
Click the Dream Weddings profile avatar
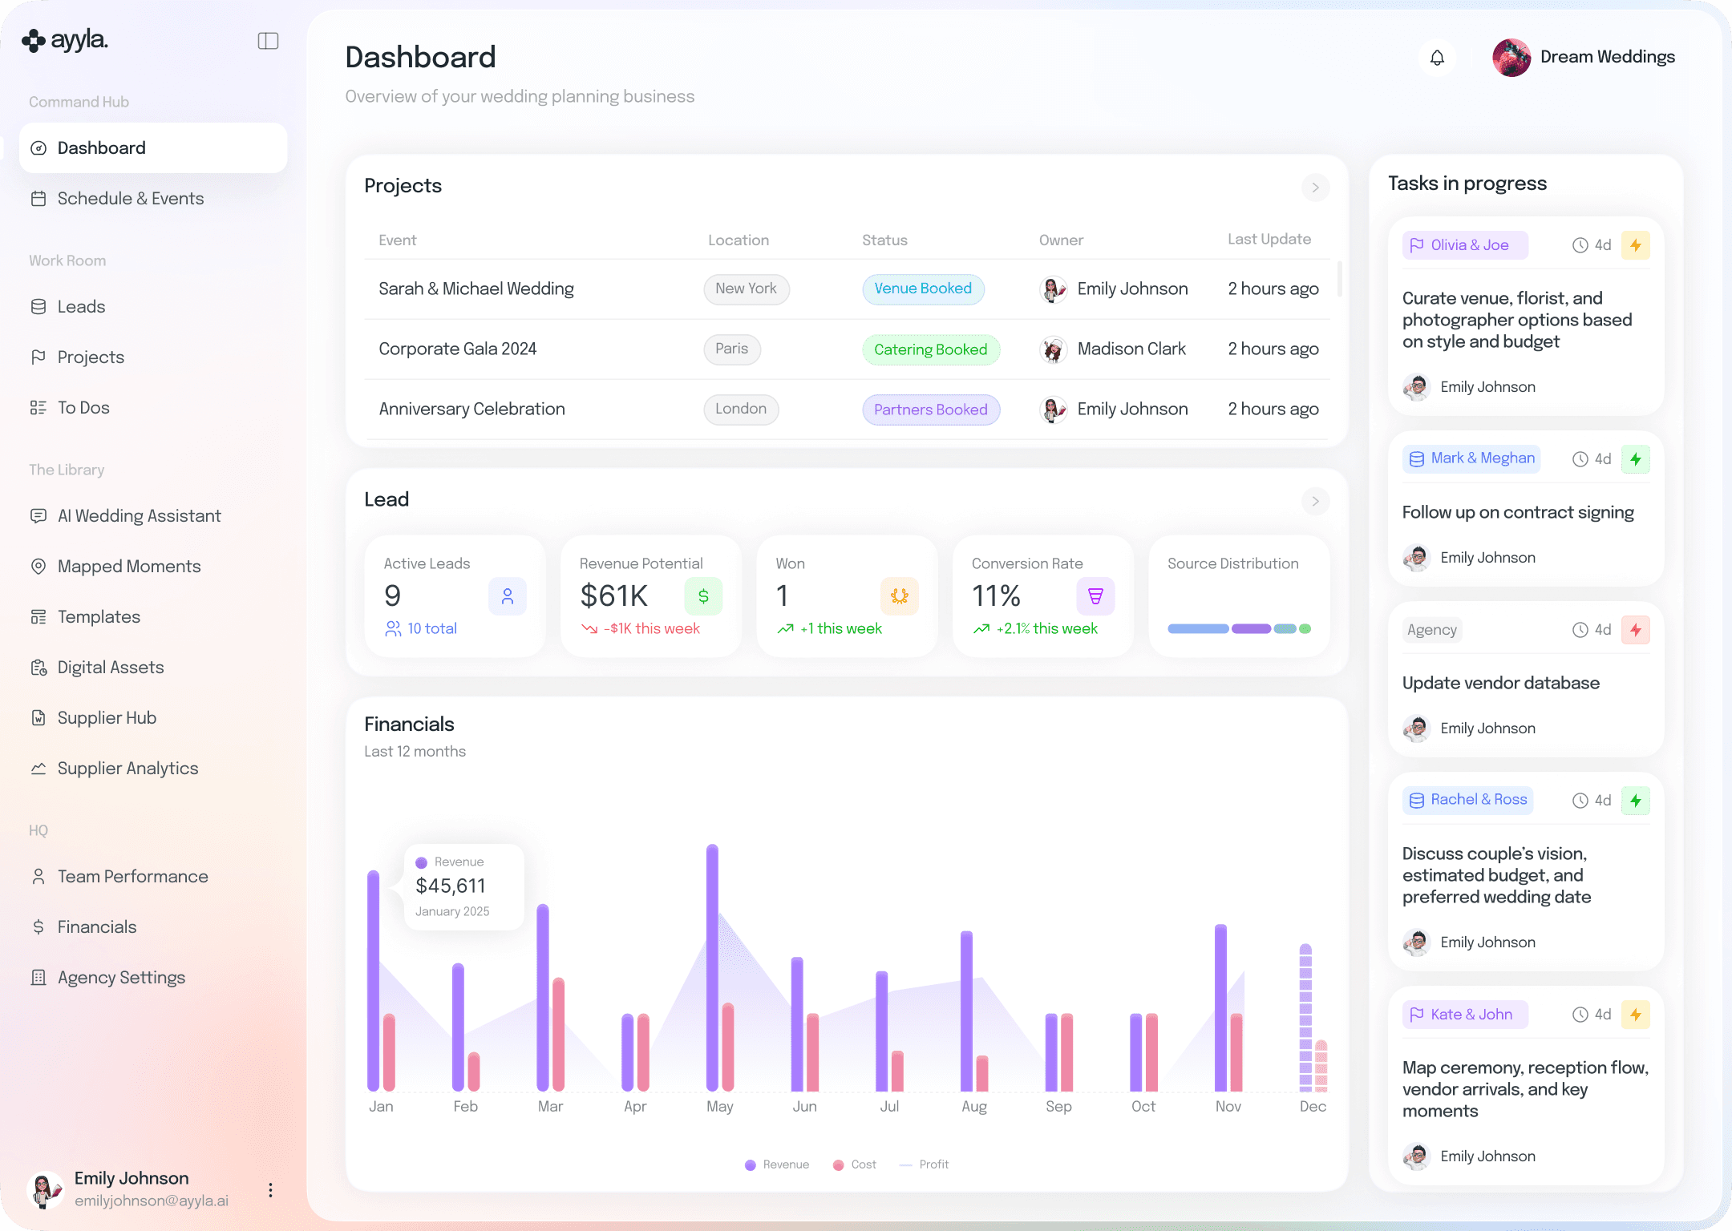pyautogui.click(x=1511, y=58)
